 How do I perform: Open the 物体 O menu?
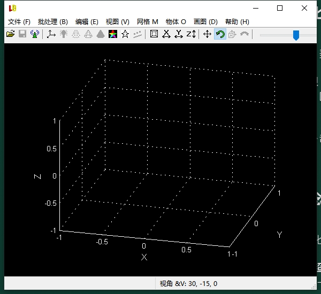176,22
